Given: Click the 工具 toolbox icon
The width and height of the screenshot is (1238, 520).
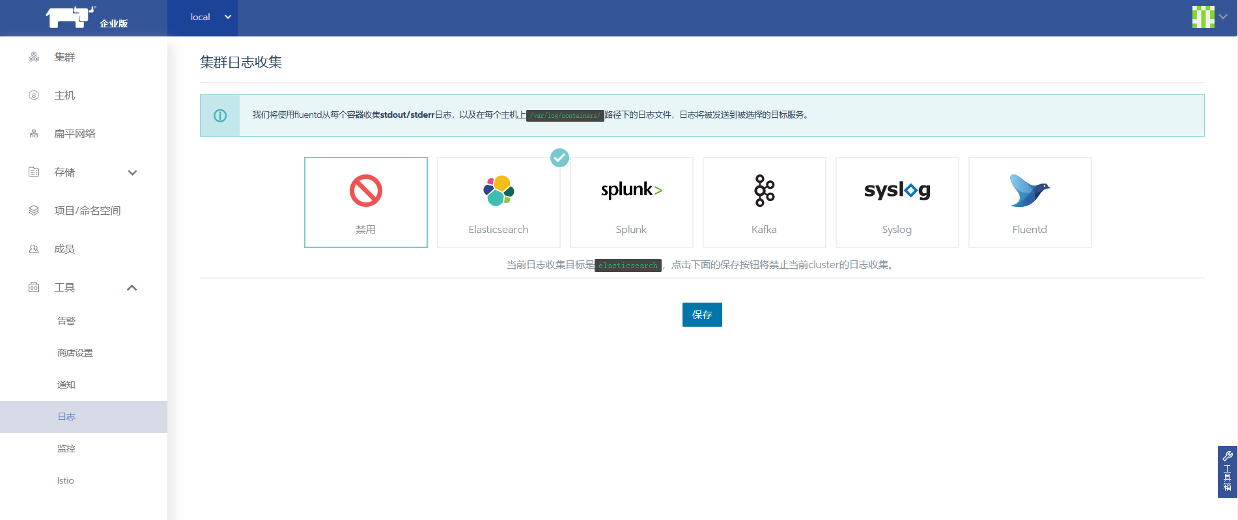Looking at the screenshot, I should coord(34,288).
